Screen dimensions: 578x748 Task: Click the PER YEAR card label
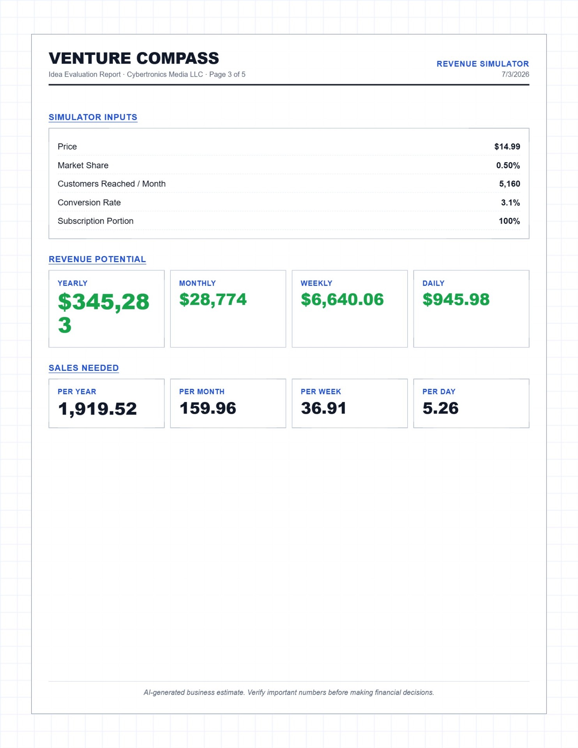(x=77, y=392)
